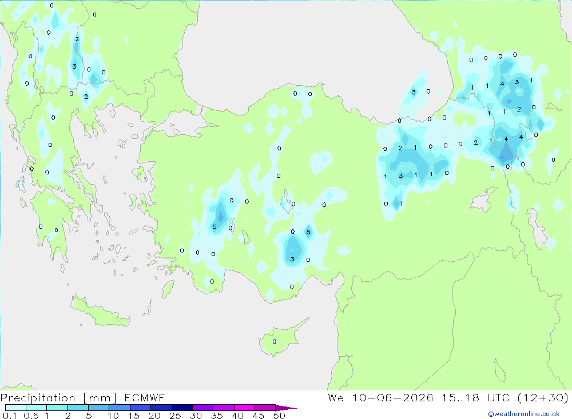Select the 20–25 mm dark blue legend box
Screen dimensions: 572x419
[161, 408]
